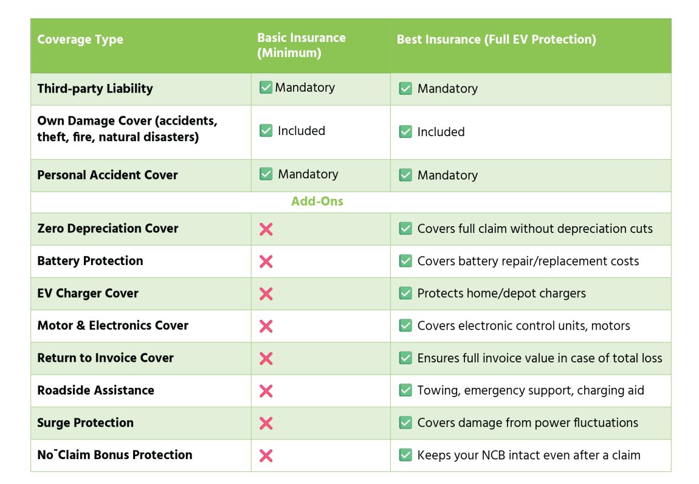Click 'Best Insurance (Full EV Protection)' header

(496, 40)
